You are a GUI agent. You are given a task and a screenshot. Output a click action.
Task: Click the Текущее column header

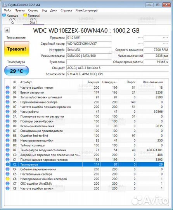tap(92, 82)
